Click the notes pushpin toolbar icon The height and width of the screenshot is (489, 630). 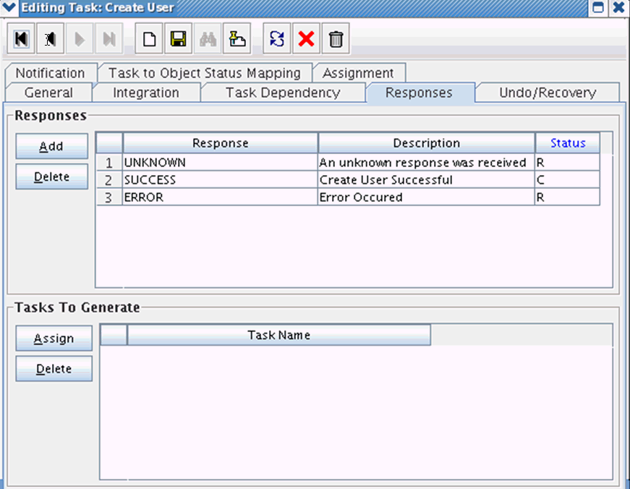click(237, 39)
